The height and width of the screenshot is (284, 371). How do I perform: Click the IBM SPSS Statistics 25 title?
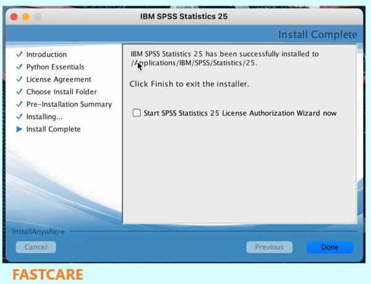tap(184, 16)
